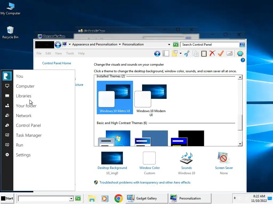This screenshot has width=273, height=204.
Task: Open Run from the Start menu
Action: (x=19, y=145)
